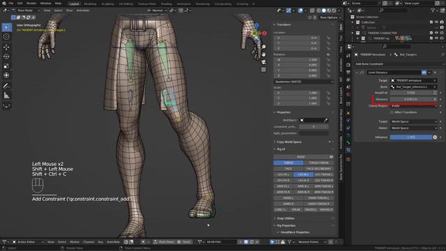446x251 pixels.
Task: Toggle camera view icon in viewport
Action: tap(263, 62)
